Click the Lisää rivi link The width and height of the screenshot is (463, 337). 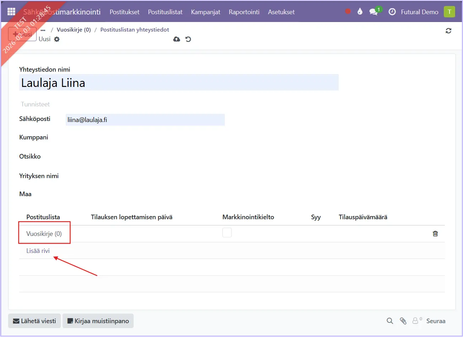pyautogui.click(x=38, y=251)
